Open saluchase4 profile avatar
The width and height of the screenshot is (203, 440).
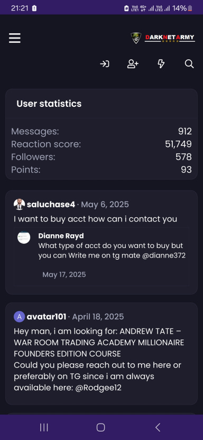pyautogui.click(x=19, y=205)
